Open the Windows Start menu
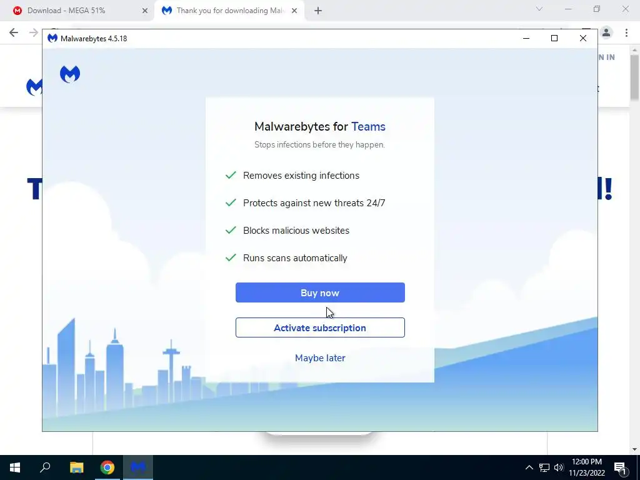The width and height of the screenshot is (640, 480). [x=15, y=467]
